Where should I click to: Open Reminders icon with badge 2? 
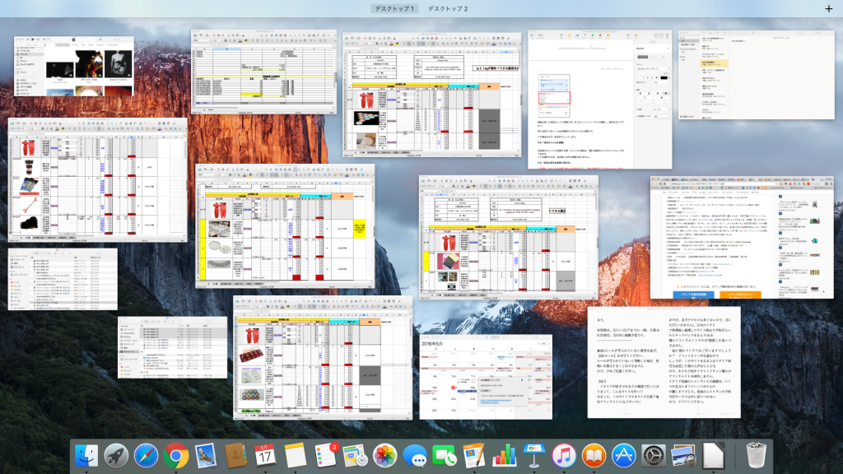(x=325, y=456)
